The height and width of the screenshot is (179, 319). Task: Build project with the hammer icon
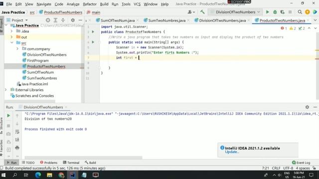coord(202,12)
